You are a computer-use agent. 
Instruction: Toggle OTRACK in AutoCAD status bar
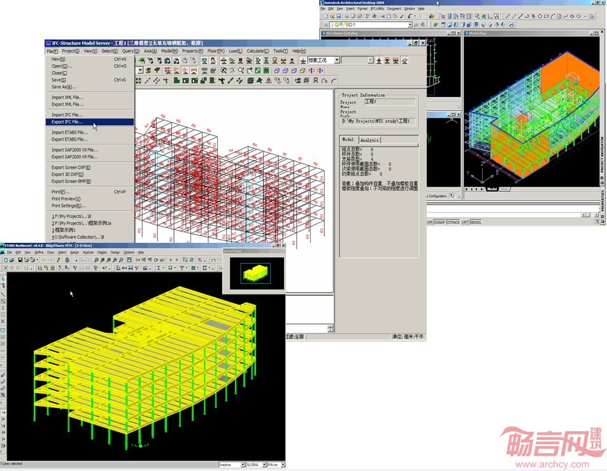tap(453, 222)
